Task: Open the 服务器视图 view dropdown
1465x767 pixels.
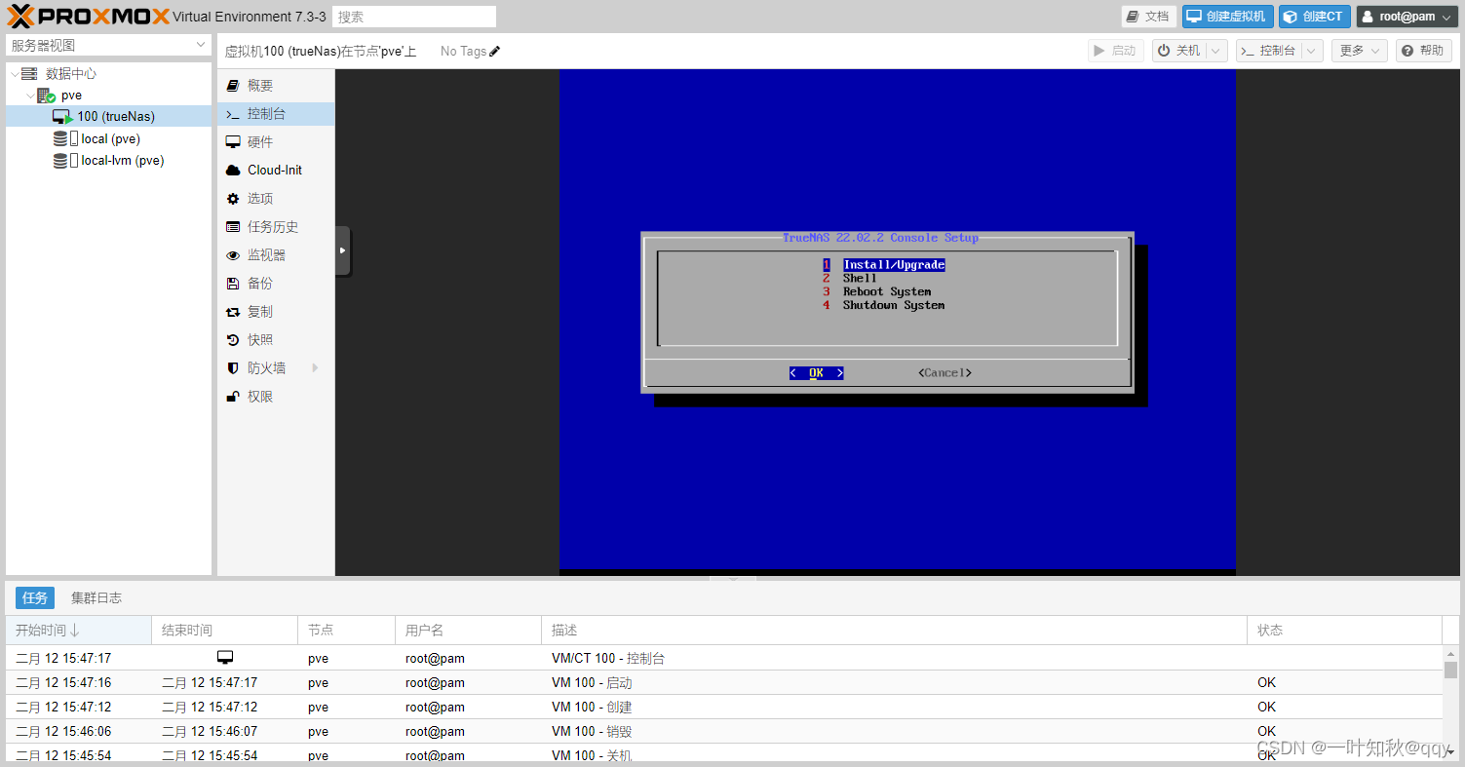Action: (108, 45)
